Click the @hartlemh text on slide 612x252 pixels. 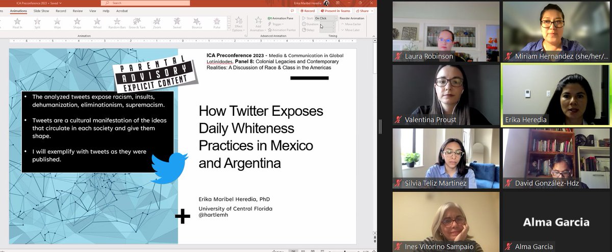[212, 215]
